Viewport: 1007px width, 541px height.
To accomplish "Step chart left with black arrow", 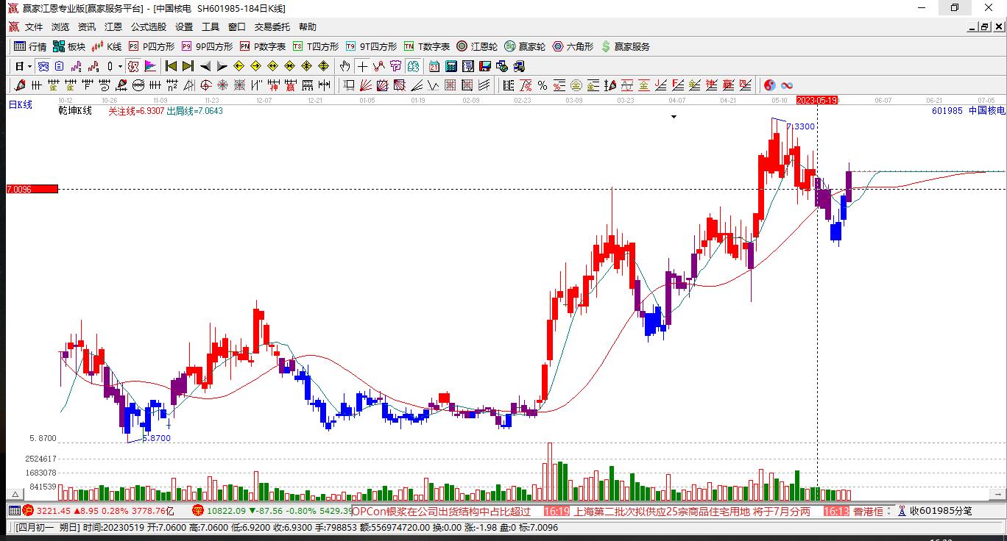I will coord(205,66).
